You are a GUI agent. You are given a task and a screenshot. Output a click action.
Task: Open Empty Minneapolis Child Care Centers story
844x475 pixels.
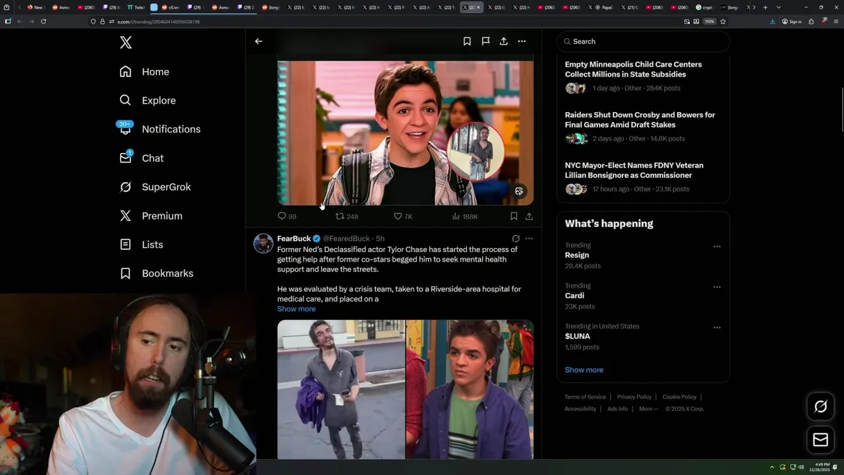point(643,78)
